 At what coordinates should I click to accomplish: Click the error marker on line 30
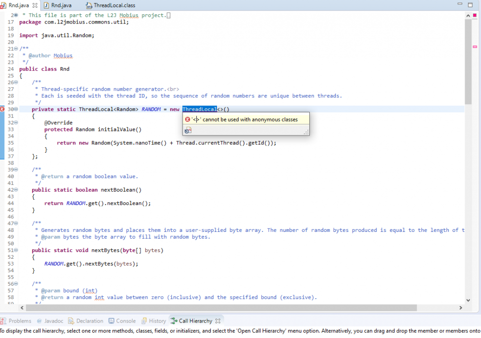2,109
